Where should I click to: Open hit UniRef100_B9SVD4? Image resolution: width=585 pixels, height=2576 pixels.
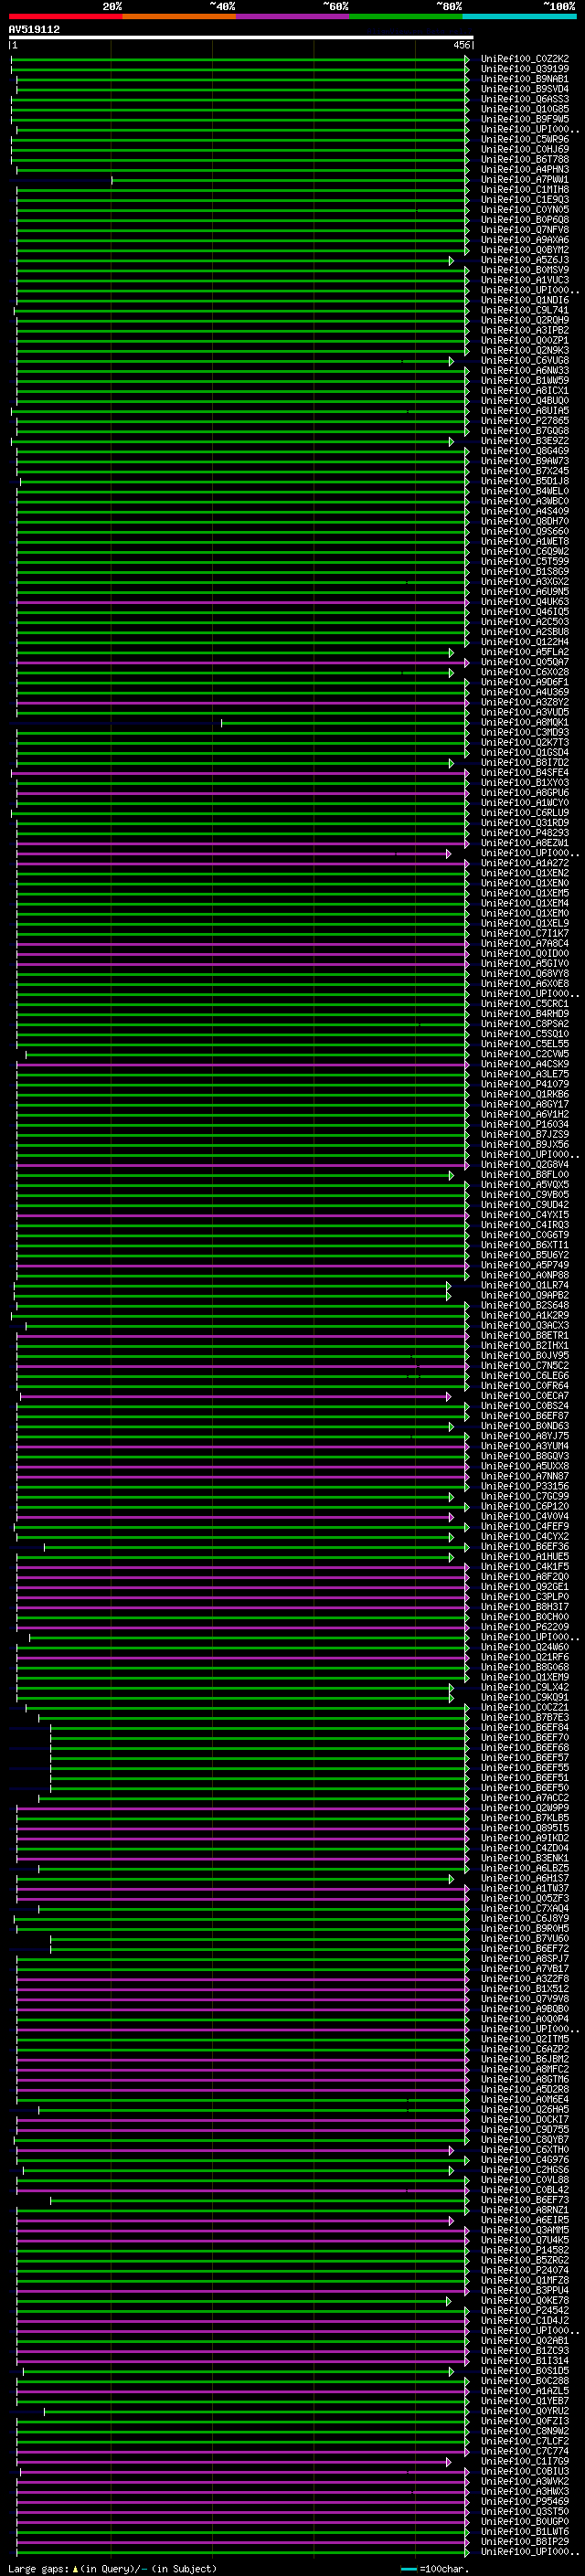(x=525, y=89)
